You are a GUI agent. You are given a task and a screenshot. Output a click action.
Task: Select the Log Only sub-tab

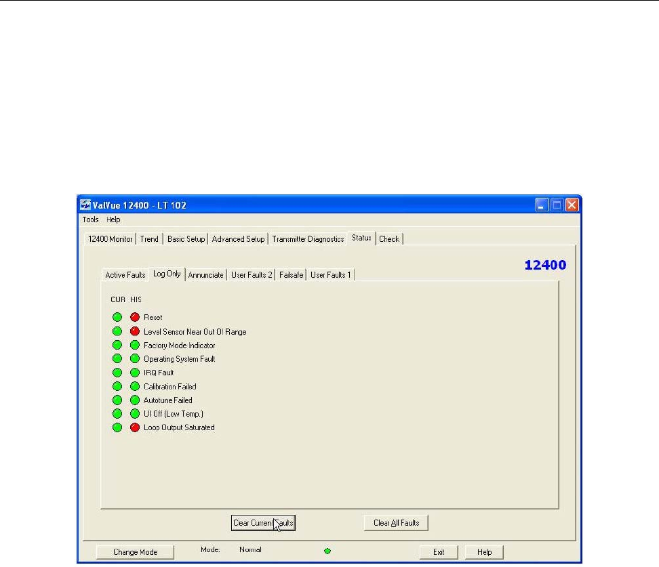[167, 274]
